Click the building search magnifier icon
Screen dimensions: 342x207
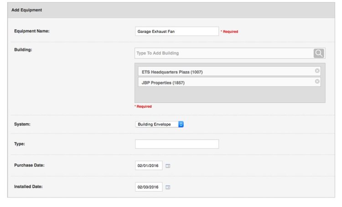coord(319,53)
